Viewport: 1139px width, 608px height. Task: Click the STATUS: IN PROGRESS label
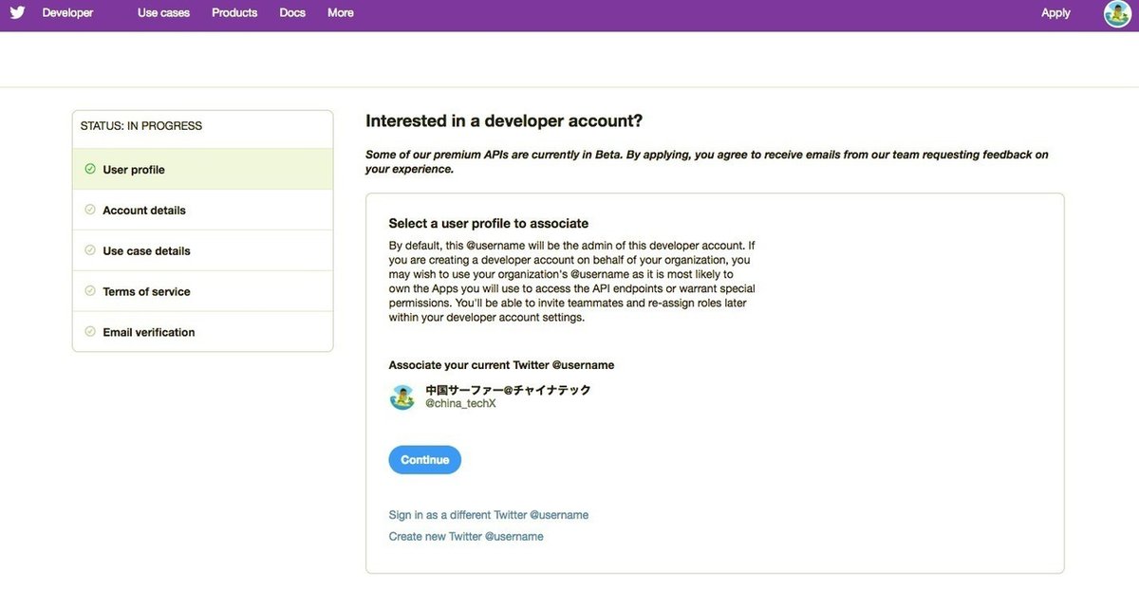[x=140, y=126]
